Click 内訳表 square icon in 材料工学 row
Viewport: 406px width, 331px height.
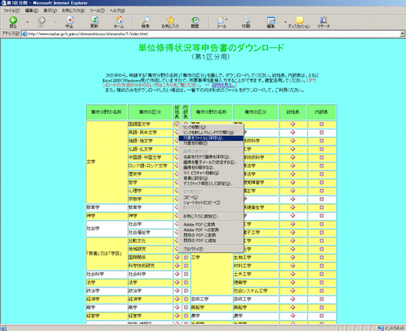pos(321,266)
